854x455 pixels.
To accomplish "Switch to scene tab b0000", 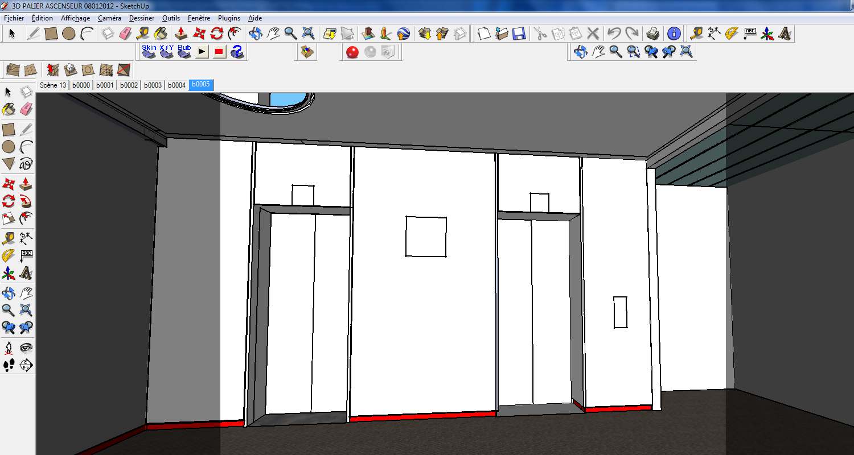I will [x=81, y=85].
